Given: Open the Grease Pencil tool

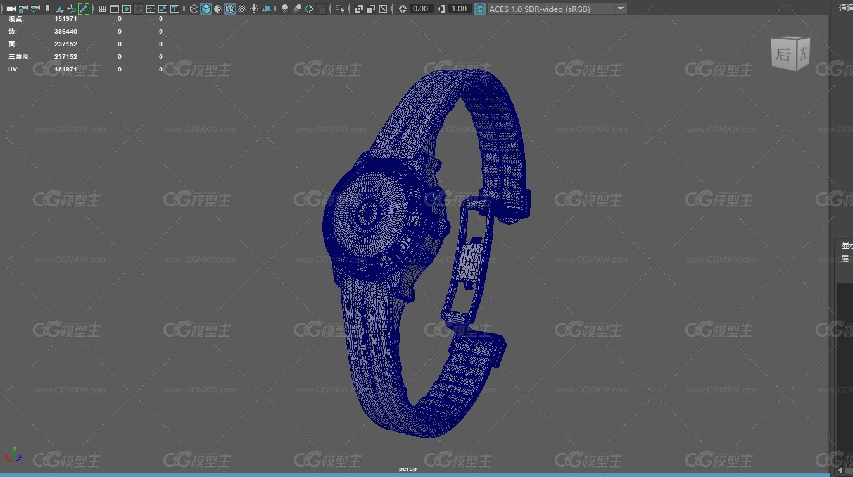Looking at the screenshot, I should pyautogui.click(x=84, y=9).
